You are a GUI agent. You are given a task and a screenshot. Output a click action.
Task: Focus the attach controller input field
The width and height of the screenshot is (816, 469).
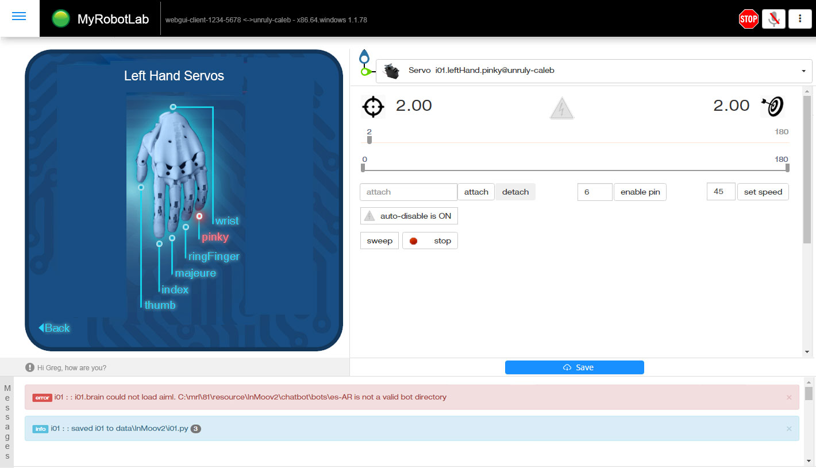[409, 192]
